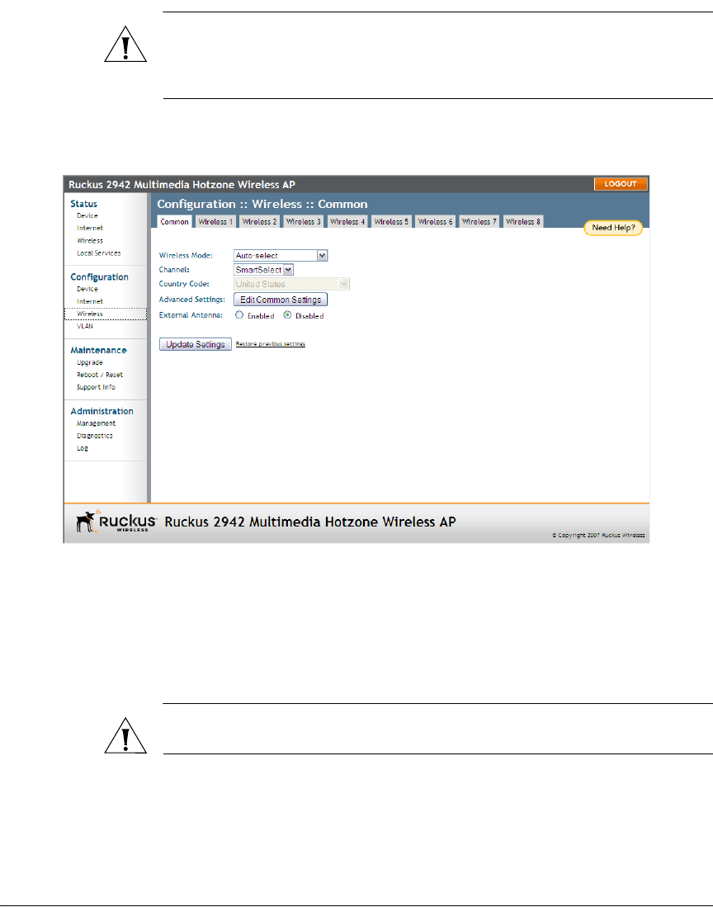Image resolution: width=713 pixels, height=907 pixels.
Task: Click the Maintenance section heading
Action: 98,350
